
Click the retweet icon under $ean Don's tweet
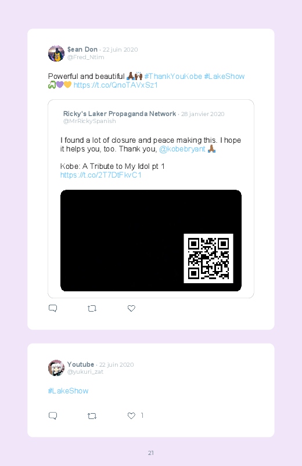tap(92, 309)
